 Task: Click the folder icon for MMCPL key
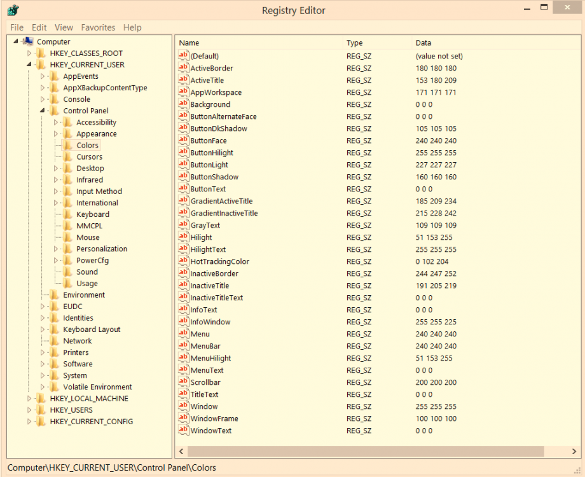(x=67, y=226)
